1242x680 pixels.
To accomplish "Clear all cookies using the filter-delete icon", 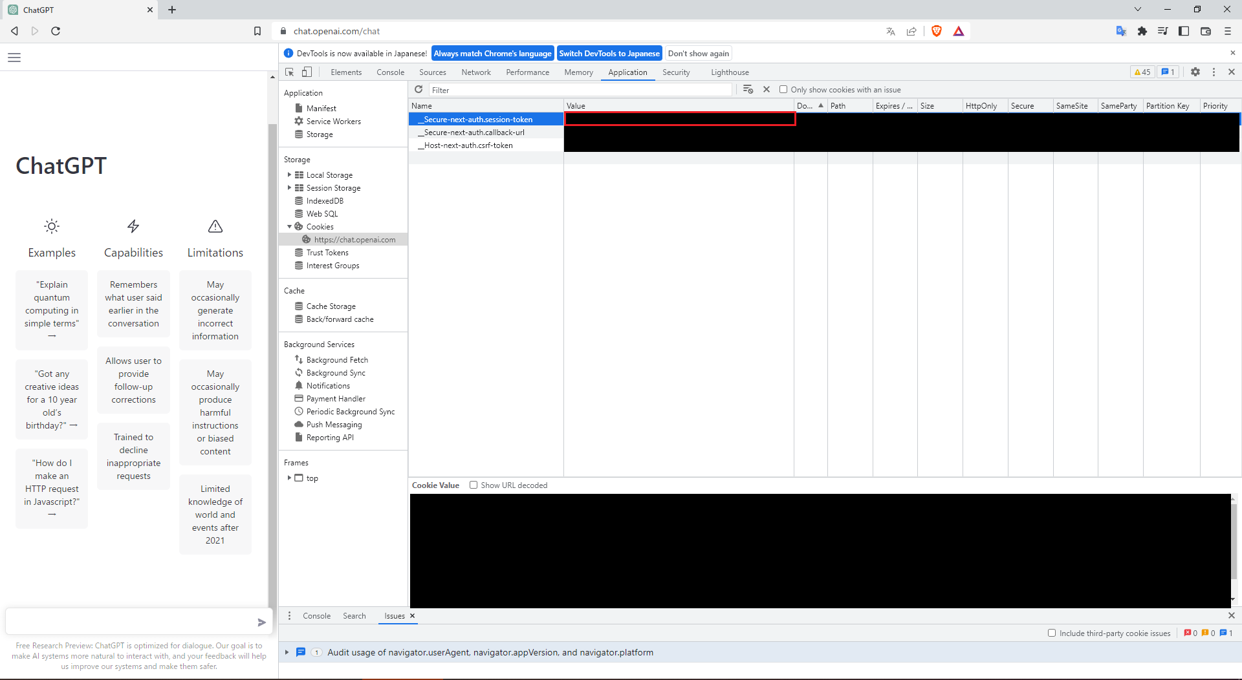I will [748, 89].
